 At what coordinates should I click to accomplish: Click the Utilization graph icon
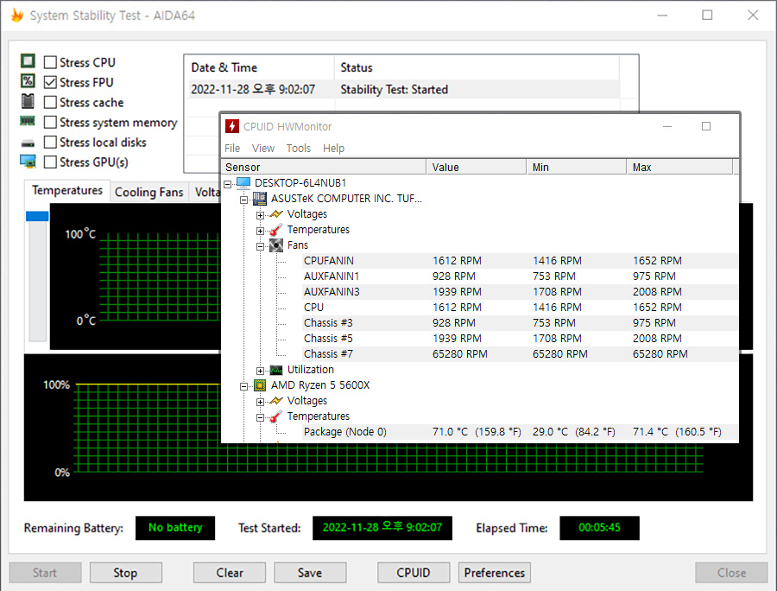276,370
